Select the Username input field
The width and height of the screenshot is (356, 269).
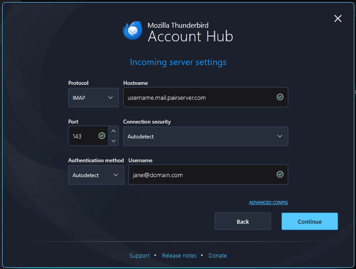coord(200,175)
